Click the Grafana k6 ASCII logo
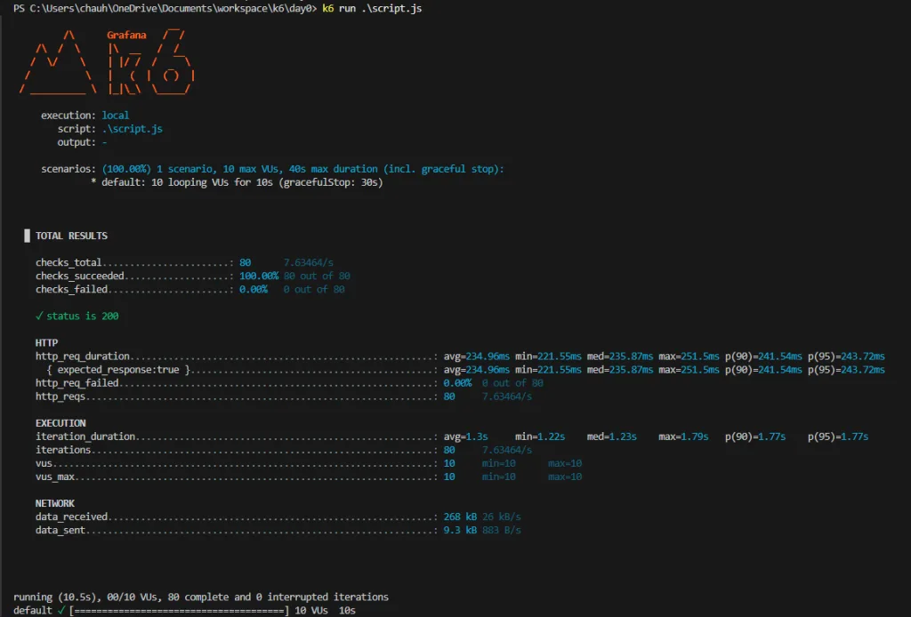 (x=107, y=62)
